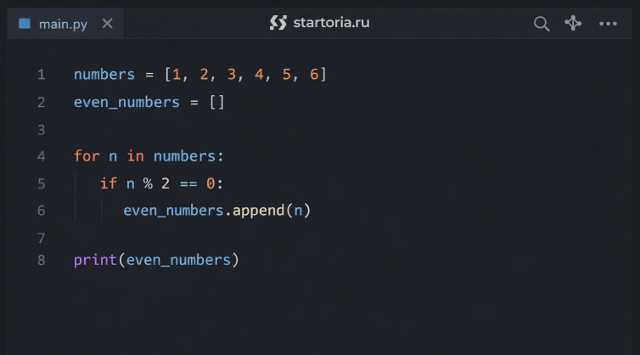Select line number 2 in the gutter

coord(42,102)
